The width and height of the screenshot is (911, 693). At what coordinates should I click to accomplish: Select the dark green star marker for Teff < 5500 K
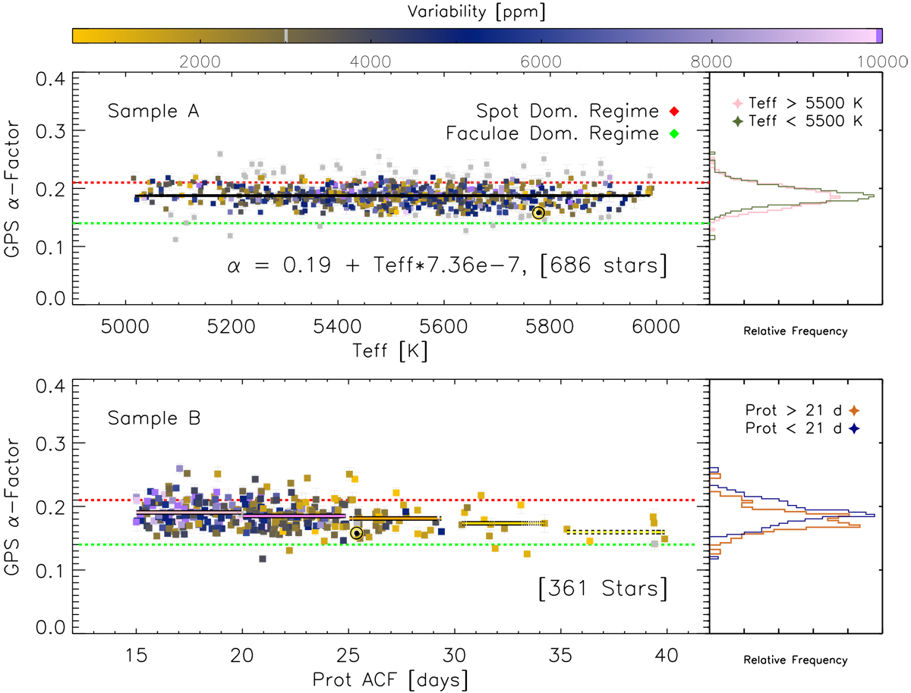(735, 119)
